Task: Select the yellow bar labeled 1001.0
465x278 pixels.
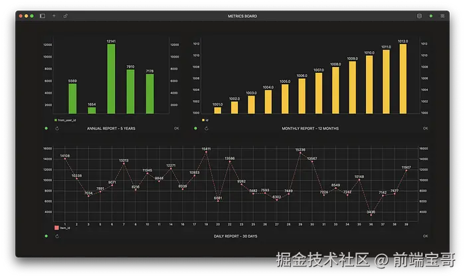Action: pyautogui.click(x=218, y=110)
